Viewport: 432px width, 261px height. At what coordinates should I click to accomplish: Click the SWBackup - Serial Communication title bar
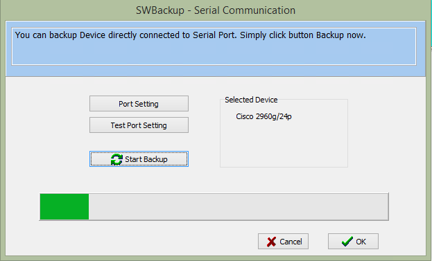(216, 10)
